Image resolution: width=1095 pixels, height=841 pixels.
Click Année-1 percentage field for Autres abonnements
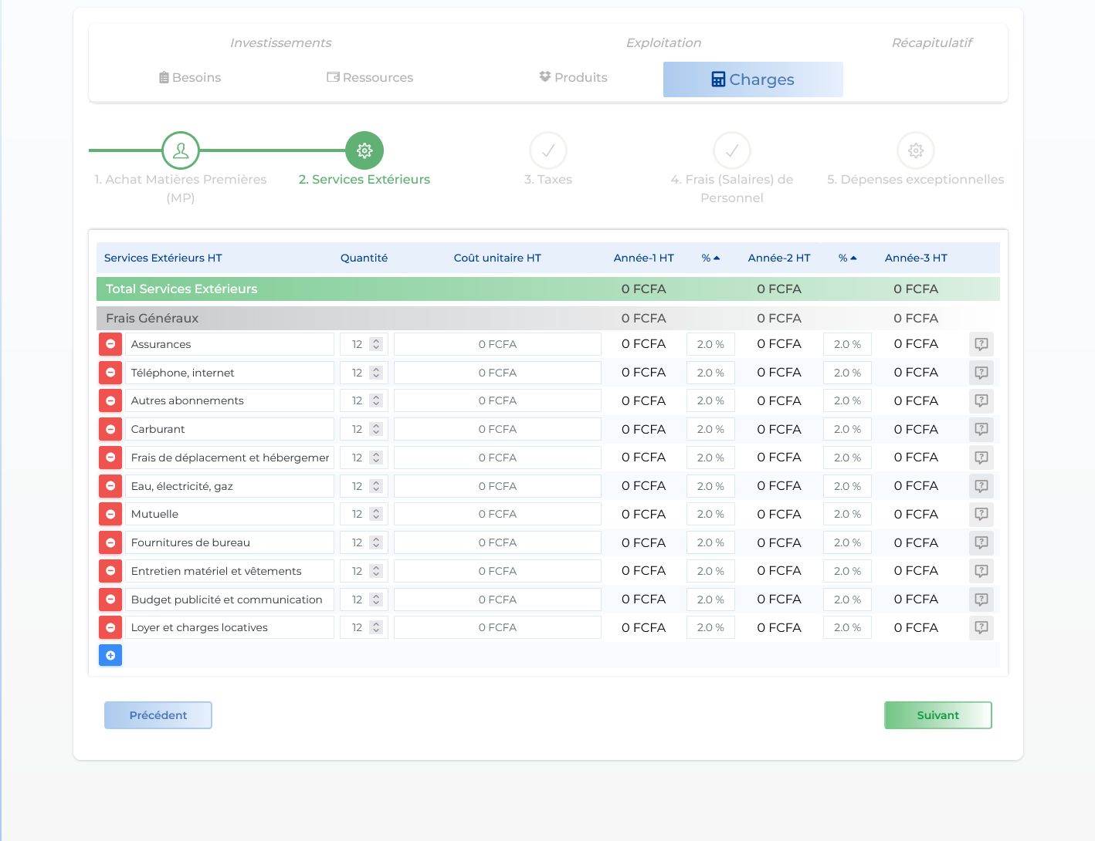[x=710, y=400]
